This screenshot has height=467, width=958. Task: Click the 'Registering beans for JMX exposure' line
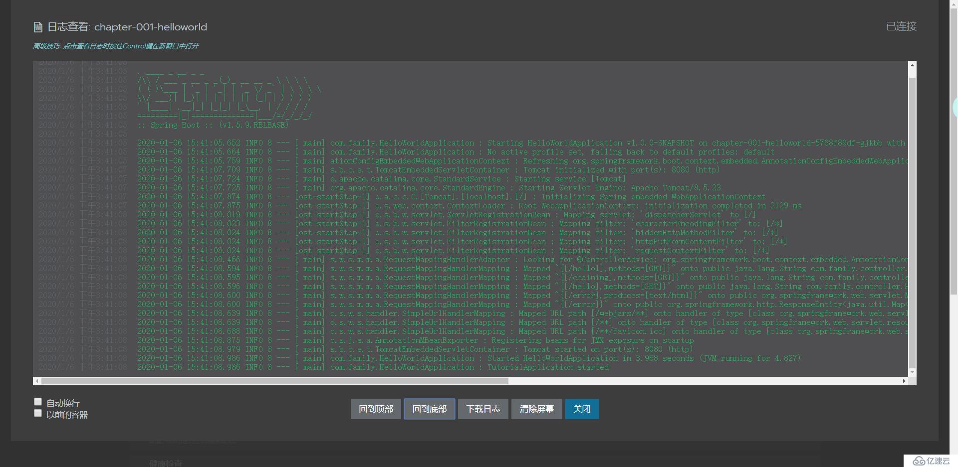(416, 340)
